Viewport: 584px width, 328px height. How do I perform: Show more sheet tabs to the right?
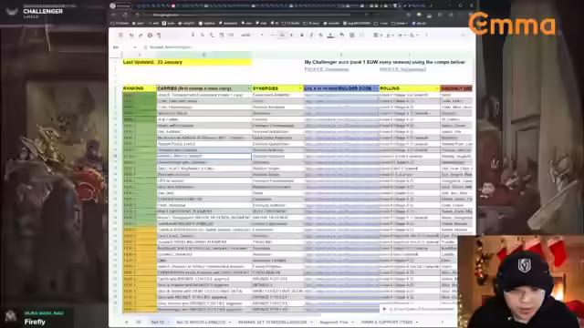click(442, 322)
